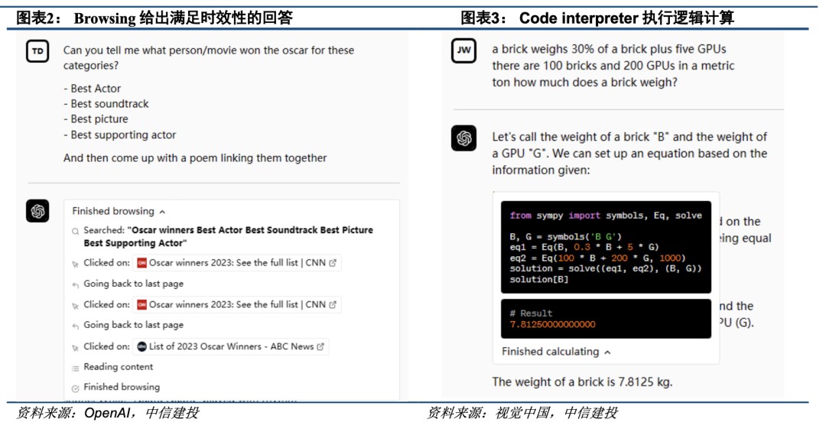
Task: Click the Finished calculating label
Action: [x=550, y=352]
